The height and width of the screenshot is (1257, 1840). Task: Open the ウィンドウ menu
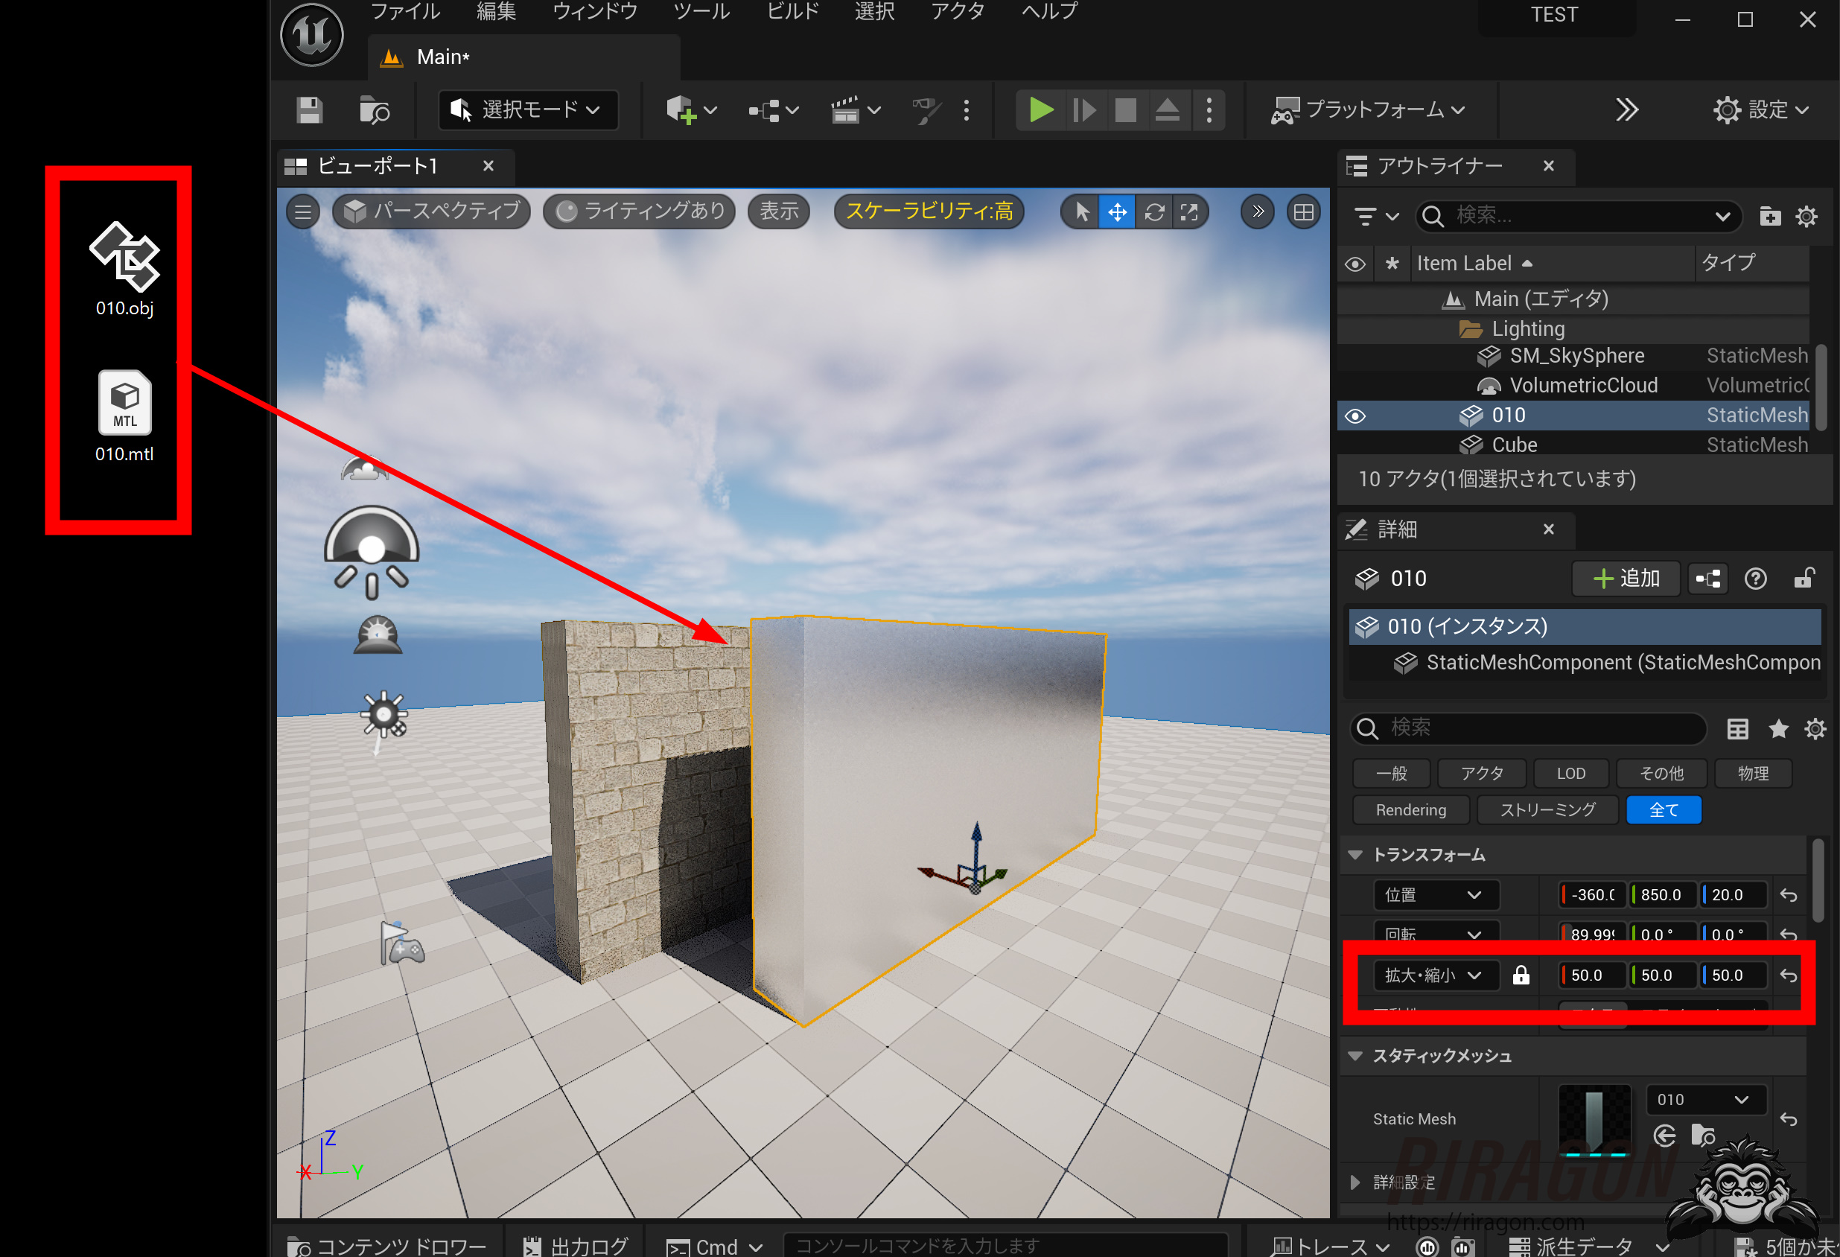(x=595, y=12)
